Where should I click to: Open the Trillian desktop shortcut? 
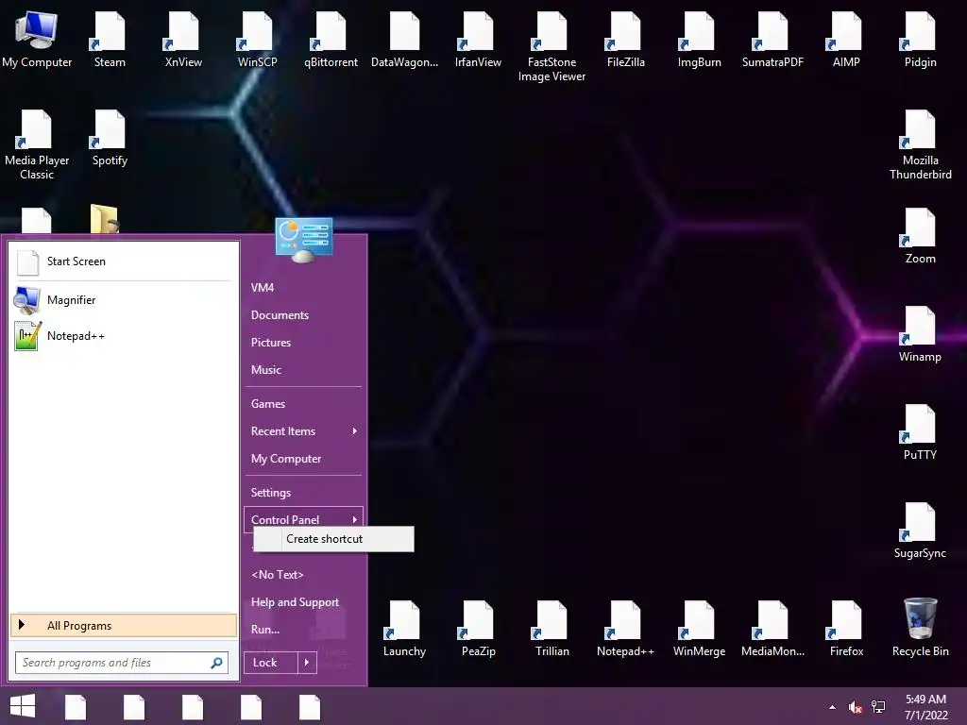[551, 627]
